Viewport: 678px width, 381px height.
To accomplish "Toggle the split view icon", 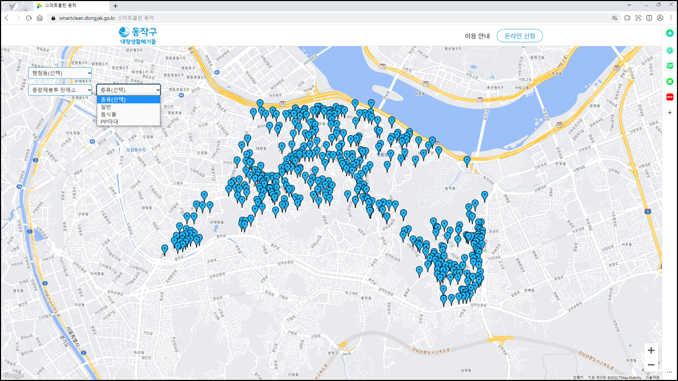I will (x=649, y=17).
